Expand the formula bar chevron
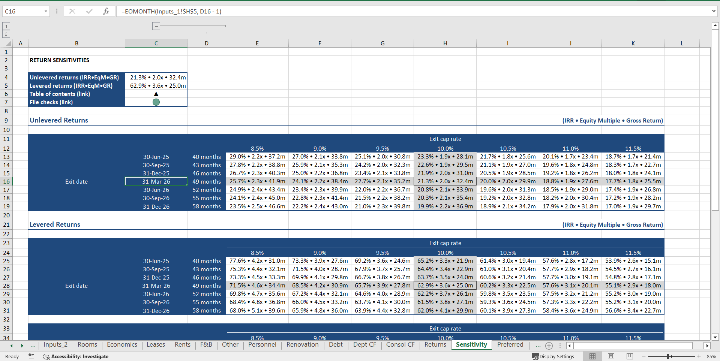This screenshot has height=362, width=720. click(713, 11)
